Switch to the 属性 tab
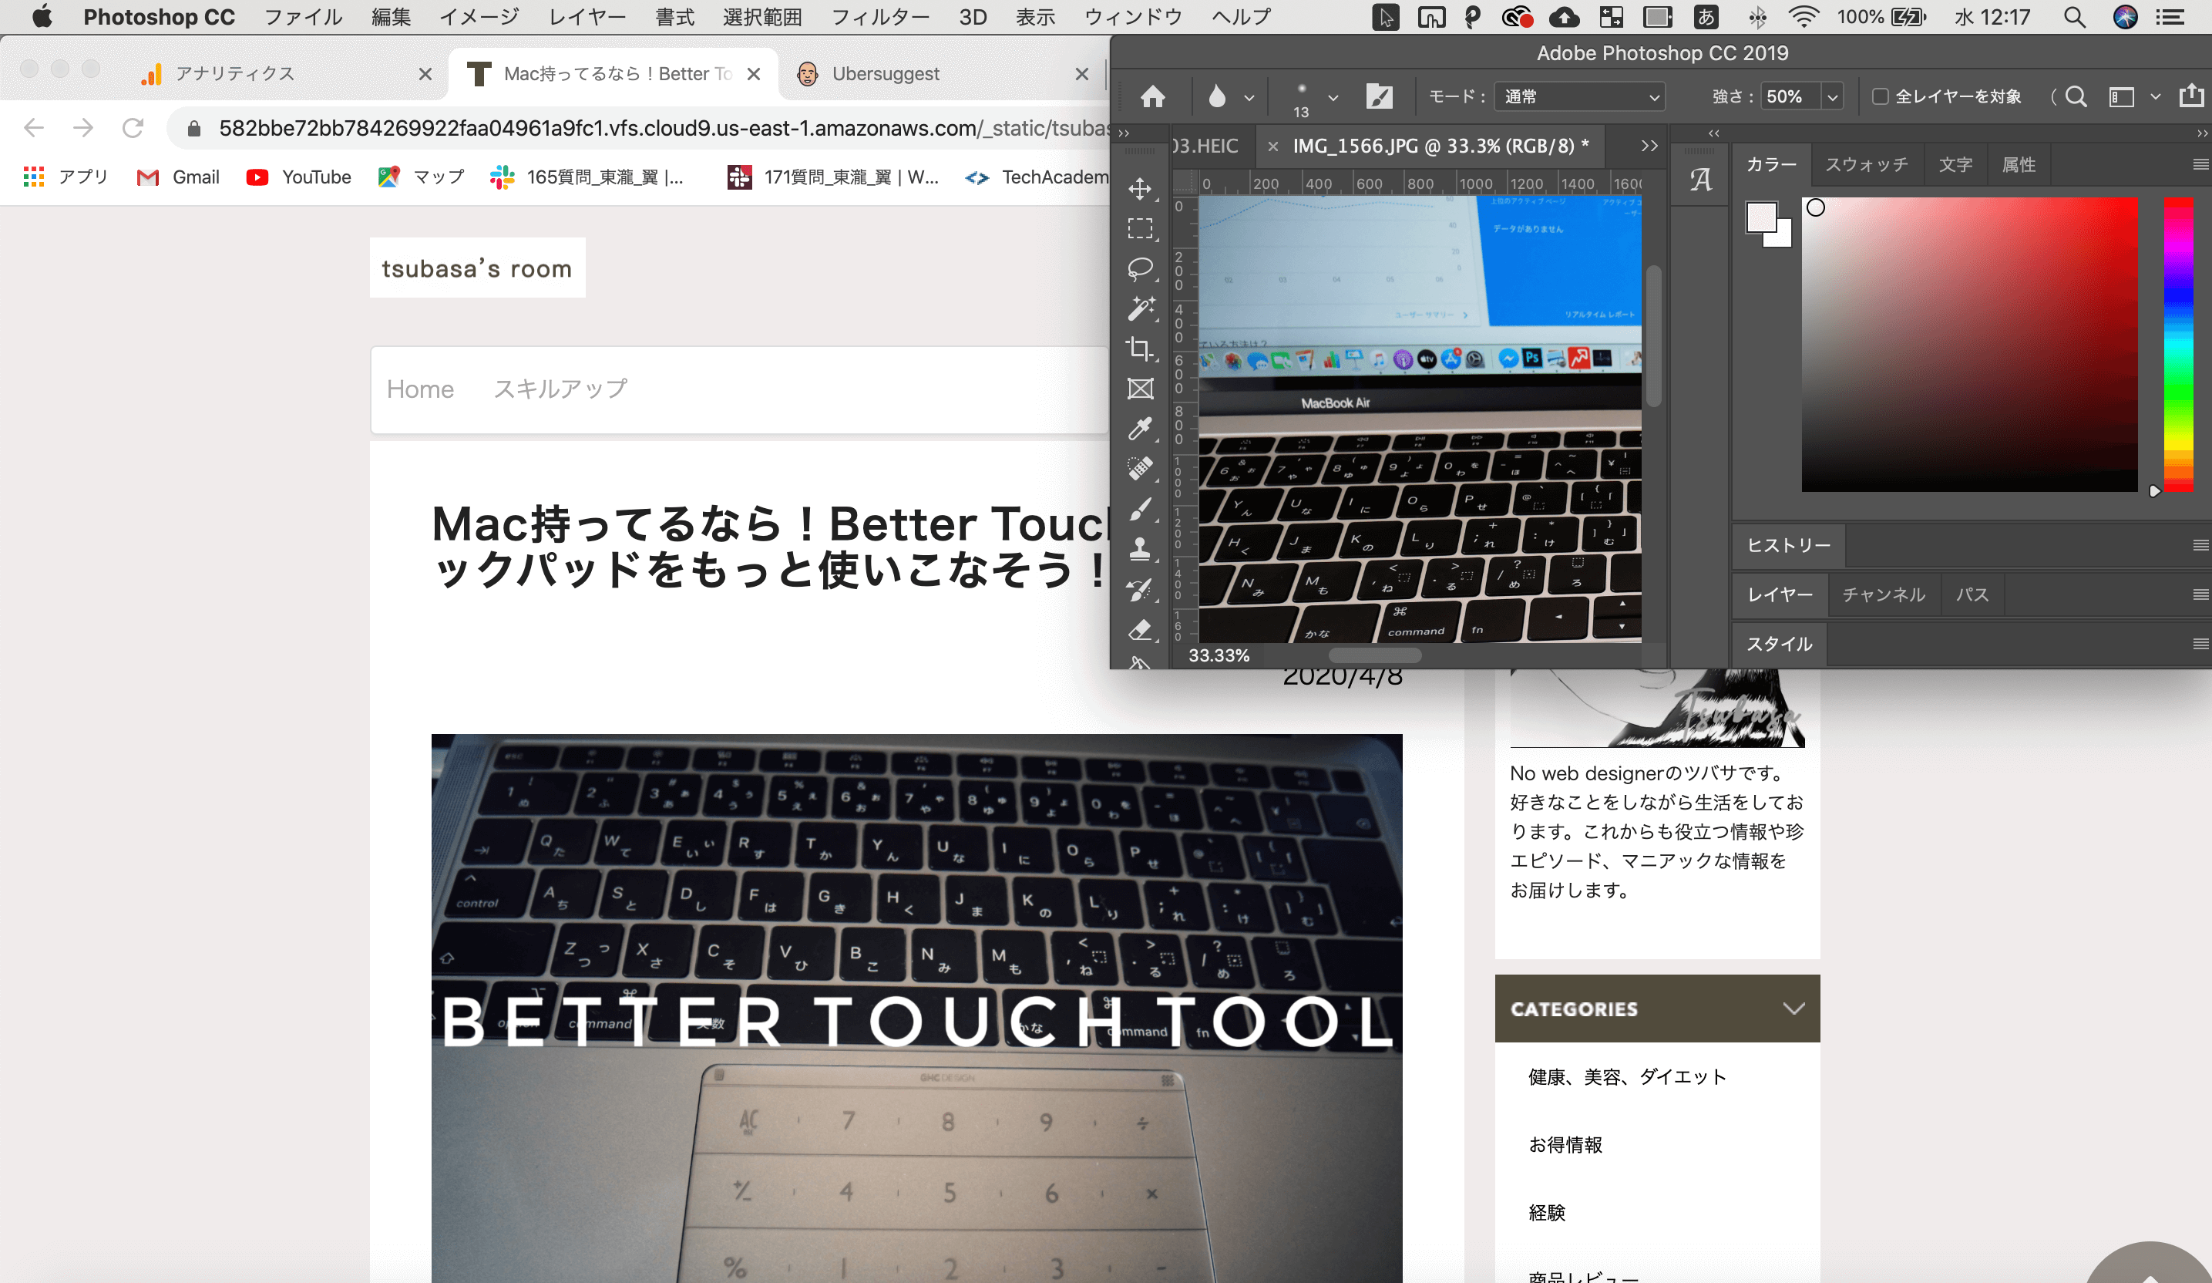This screenshot has height=1283, width=2212. coord(2018,164)
